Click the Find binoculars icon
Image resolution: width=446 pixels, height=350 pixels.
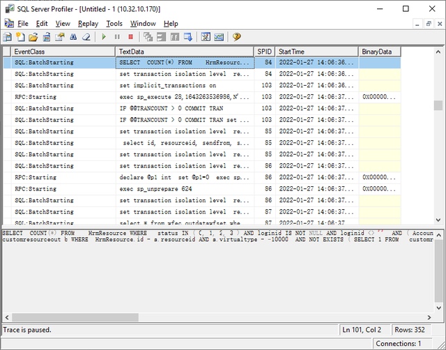pos(73,36)
